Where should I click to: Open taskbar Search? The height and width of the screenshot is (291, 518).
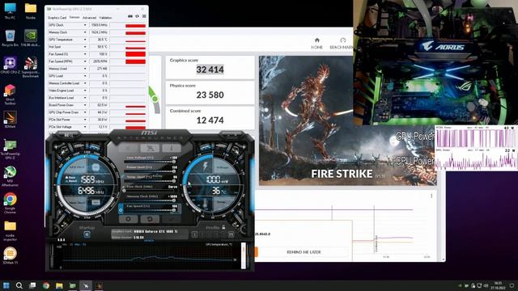point(19,285)
